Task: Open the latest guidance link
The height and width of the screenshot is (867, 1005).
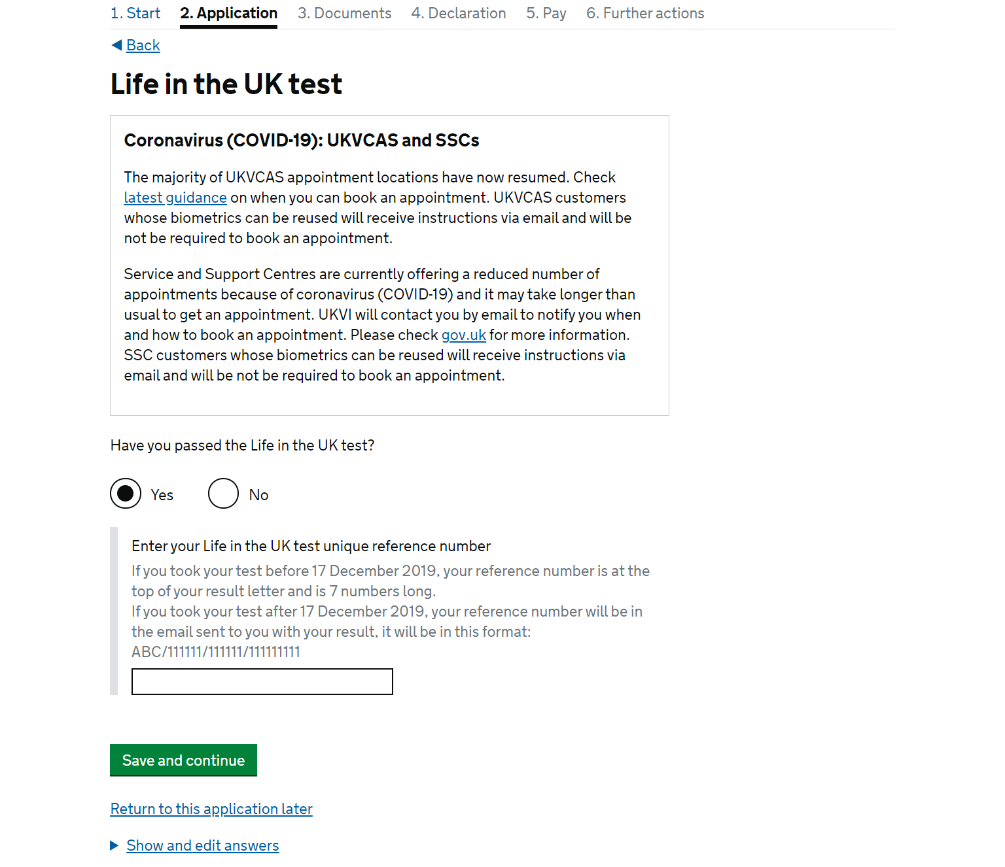Action: [x=175, y=197]
